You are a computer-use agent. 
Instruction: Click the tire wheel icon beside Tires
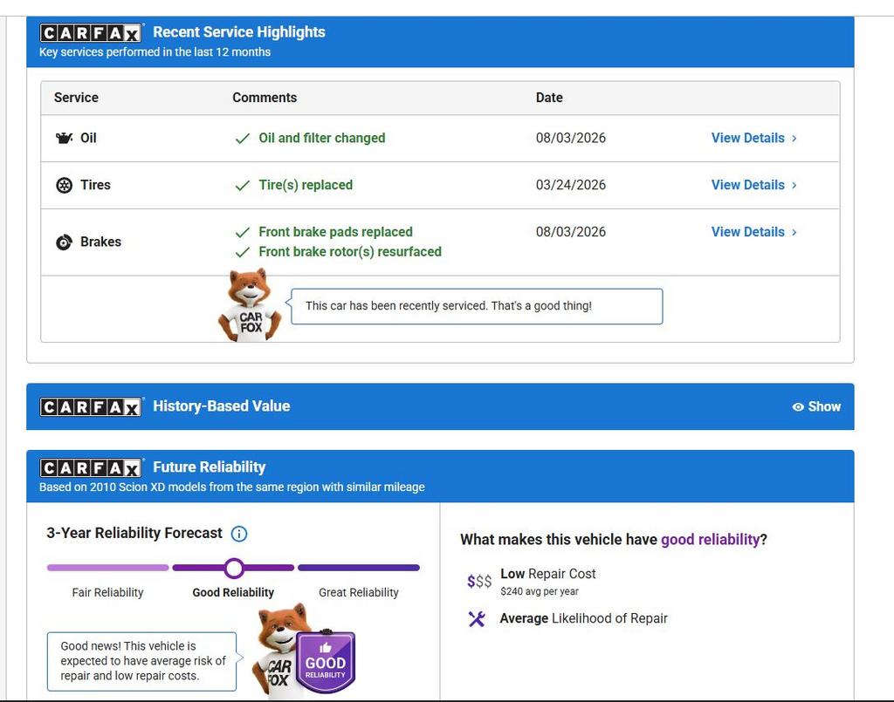pos(64,185)
